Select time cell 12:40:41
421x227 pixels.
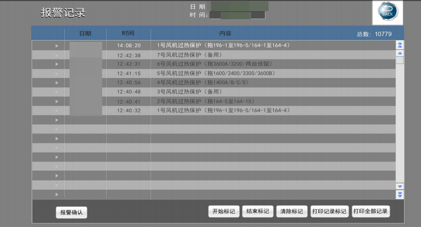128,102
